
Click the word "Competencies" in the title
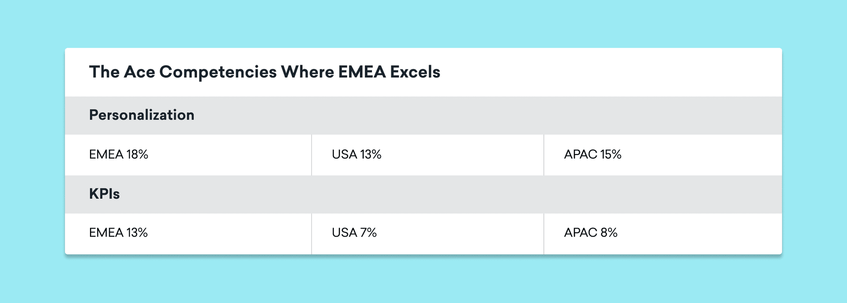tap(218, 72)
